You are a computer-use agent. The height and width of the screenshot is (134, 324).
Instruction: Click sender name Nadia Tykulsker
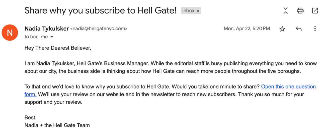click(x=47, y=28)
